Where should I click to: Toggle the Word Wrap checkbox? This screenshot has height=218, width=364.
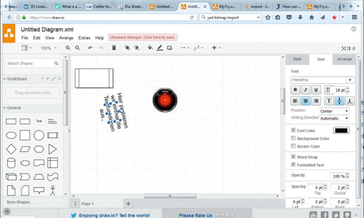293,157
